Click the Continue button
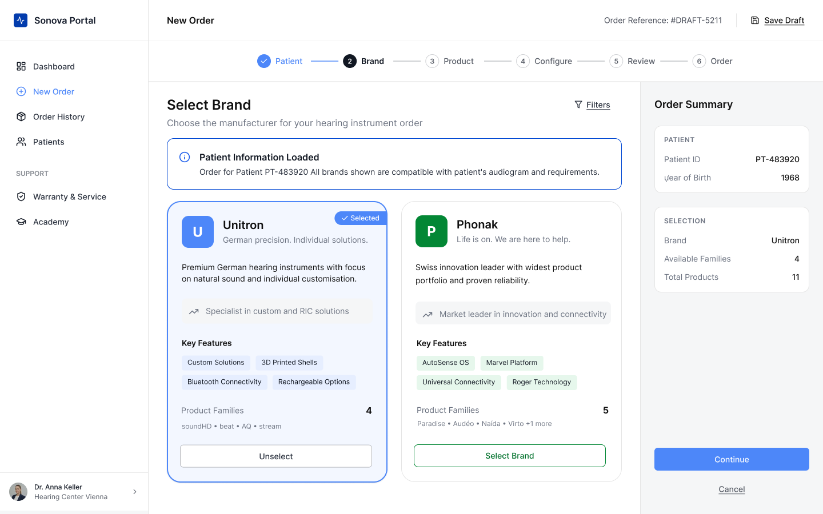This screenshot has width=823, height=514. (x=732, y=459)
